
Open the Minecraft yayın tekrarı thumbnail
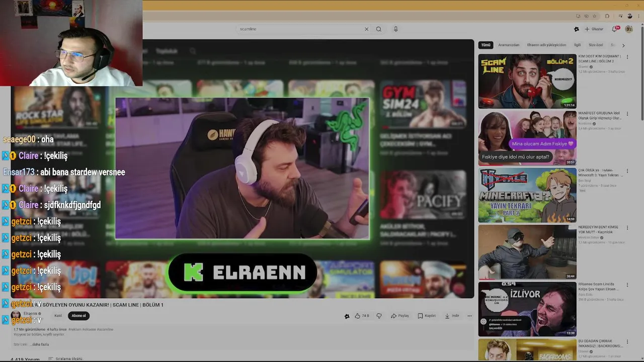click(x=527, y=195)
